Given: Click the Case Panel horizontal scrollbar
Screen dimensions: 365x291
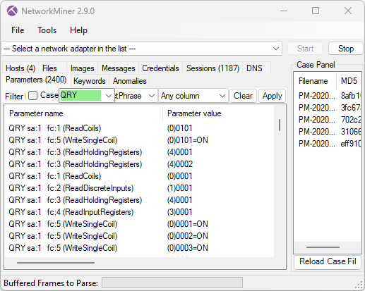Looking at the screenshot, I should pyautogui.click(x=323, y=247).
